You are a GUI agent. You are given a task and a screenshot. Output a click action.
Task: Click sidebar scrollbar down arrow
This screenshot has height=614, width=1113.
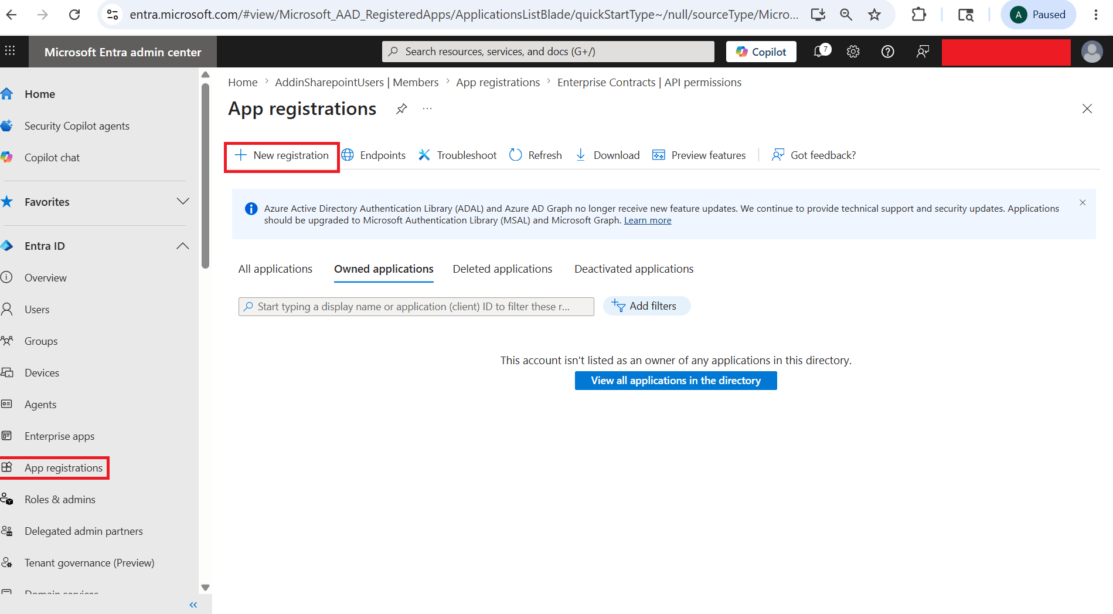pos(205,587)
